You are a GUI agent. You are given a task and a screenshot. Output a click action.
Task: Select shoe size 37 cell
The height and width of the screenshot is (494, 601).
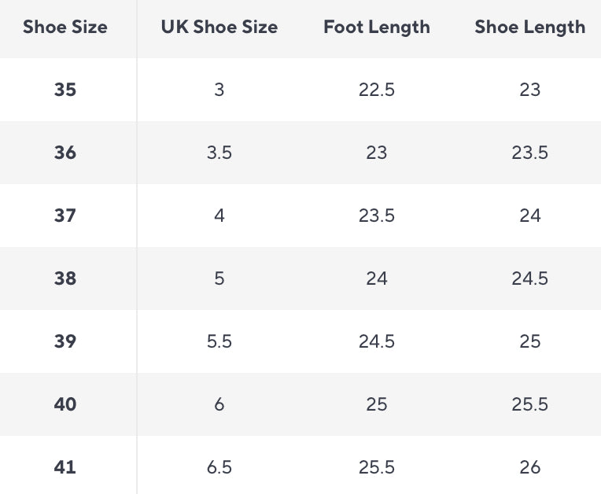click(x=65, y=216)
